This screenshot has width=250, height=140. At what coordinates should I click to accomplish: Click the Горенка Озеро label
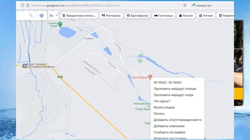[53, 24]
